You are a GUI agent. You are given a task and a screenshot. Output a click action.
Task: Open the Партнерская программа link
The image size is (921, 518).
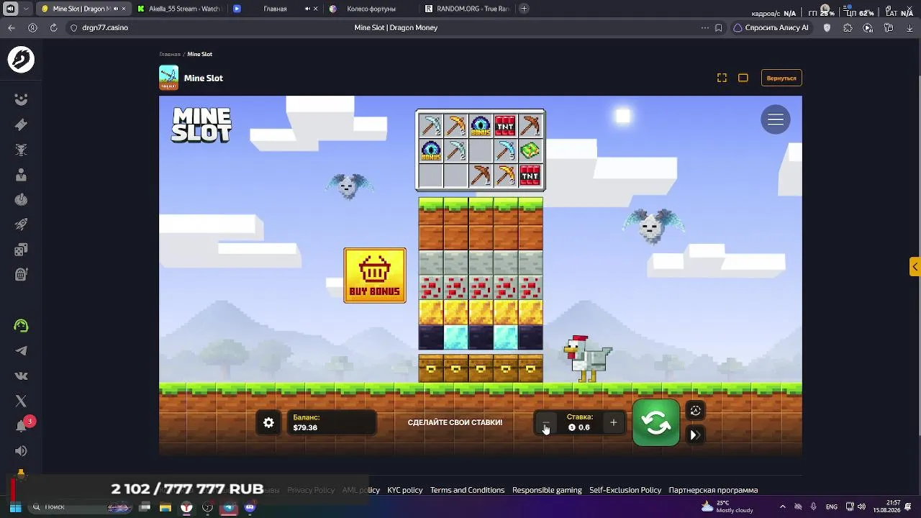[713, 490]
